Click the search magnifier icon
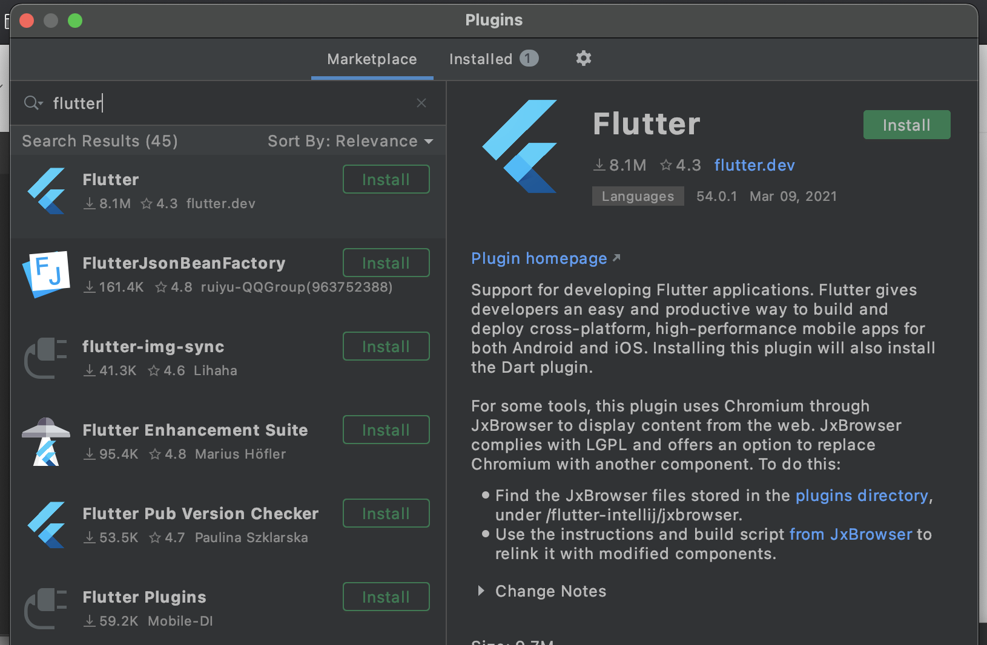The width and height of the screenshot is (987, 645). pyautogui.click(x=32, y=103)
